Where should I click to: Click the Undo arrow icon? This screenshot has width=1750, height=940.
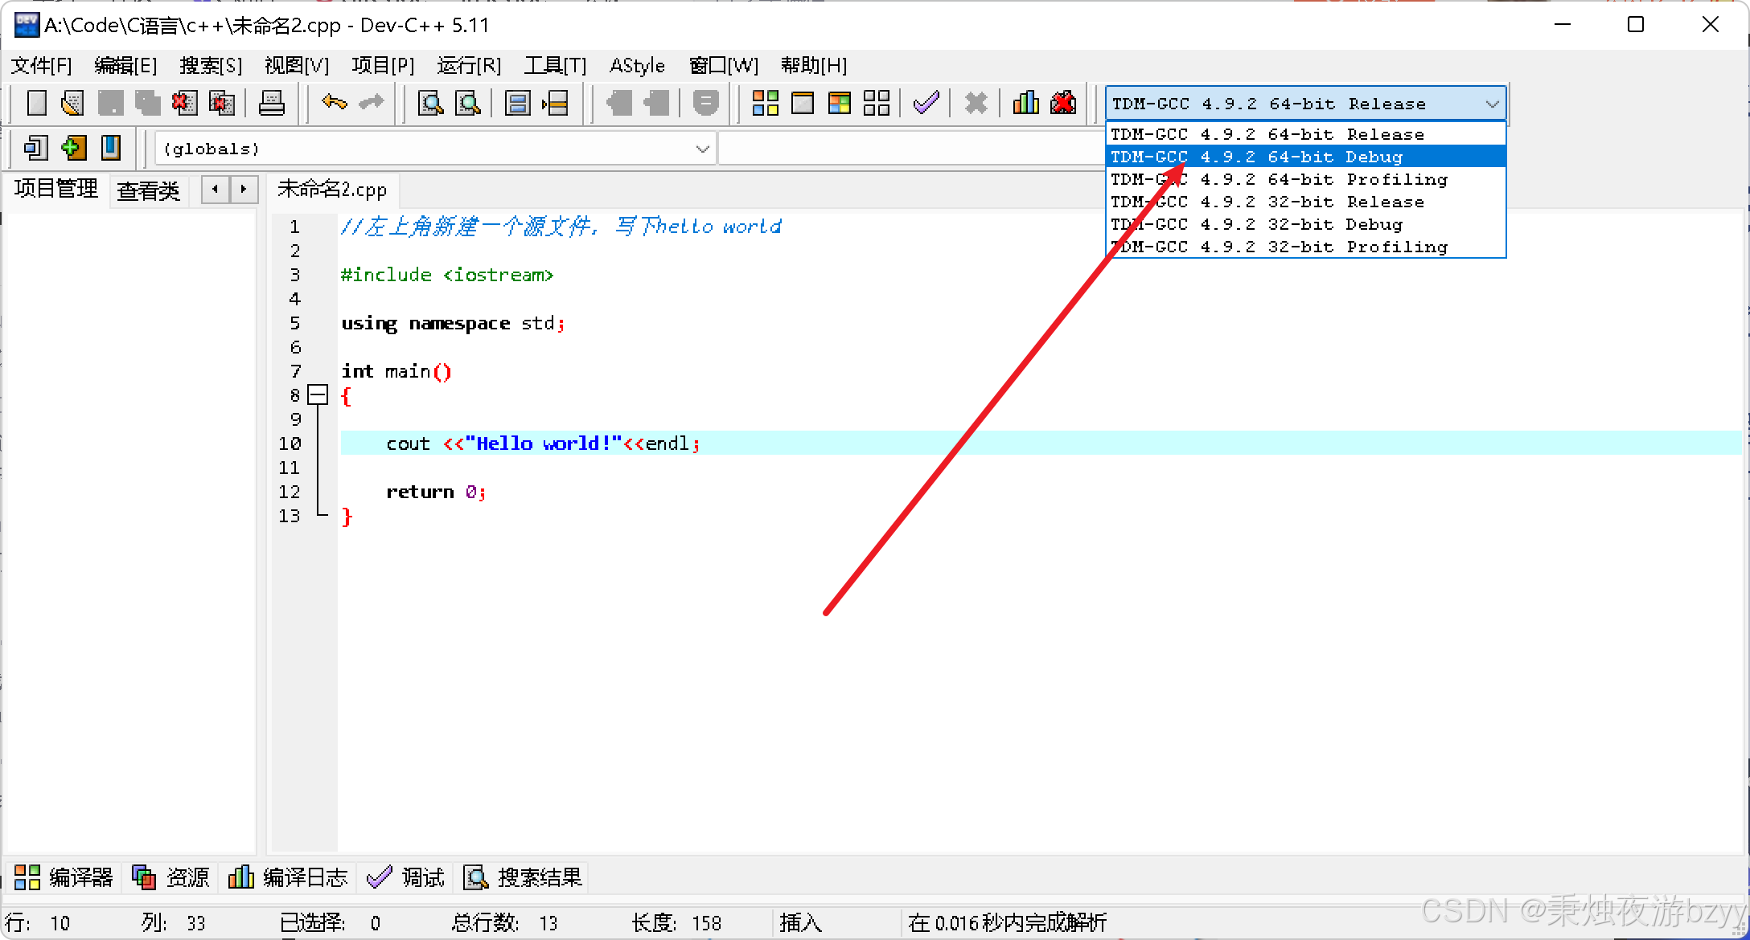pos(334,103)
